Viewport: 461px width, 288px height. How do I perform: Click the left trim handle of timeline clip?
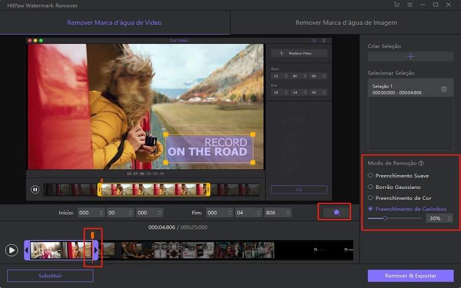pos(27,250)
